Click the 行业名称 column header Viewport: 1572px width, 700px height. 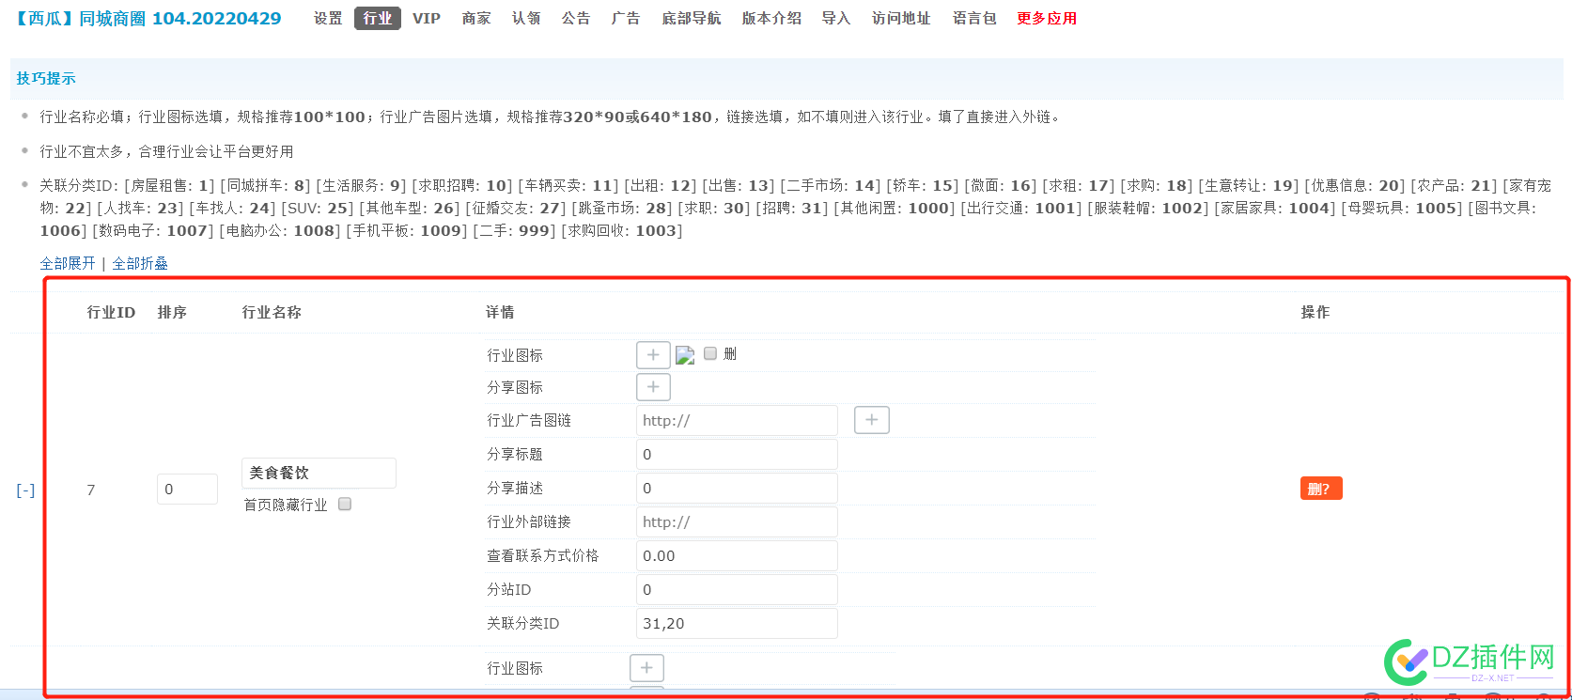(x=272, y=312)
